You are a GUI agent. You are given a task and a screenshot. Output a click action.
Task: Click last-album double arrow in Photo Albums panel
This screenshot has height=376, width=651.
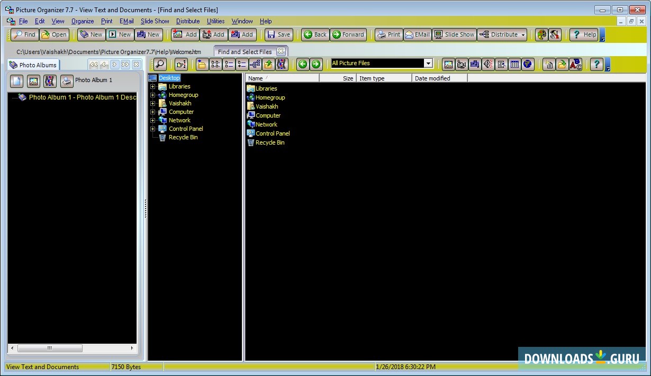(125, 65)
